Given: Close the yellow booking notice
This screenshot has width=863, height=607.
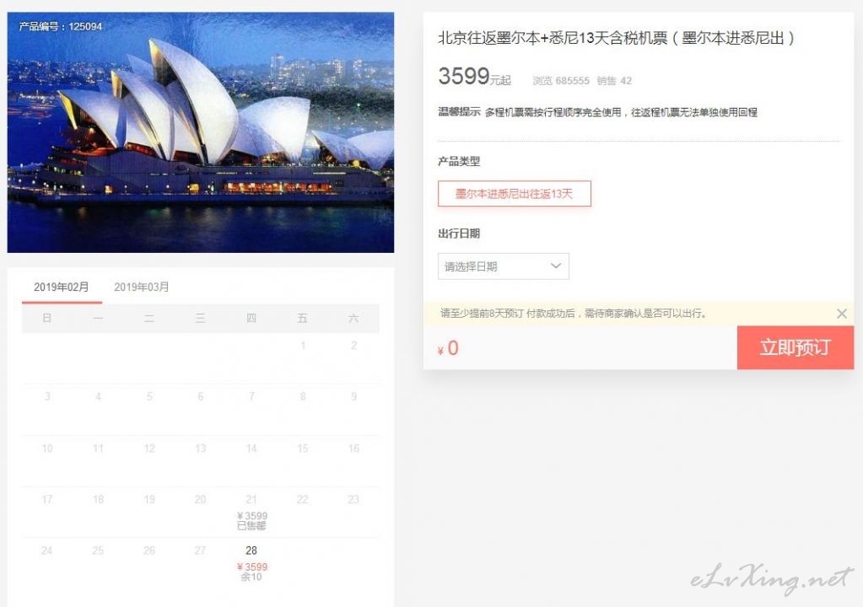Looking at the screenshot, I should 842,314.
